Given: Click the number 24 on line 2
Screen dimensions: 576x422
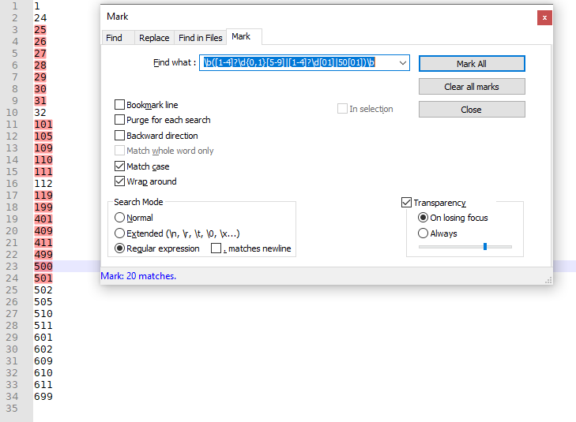Looking at the screenshot, I should pyautogui.click(x=40, y=18).
